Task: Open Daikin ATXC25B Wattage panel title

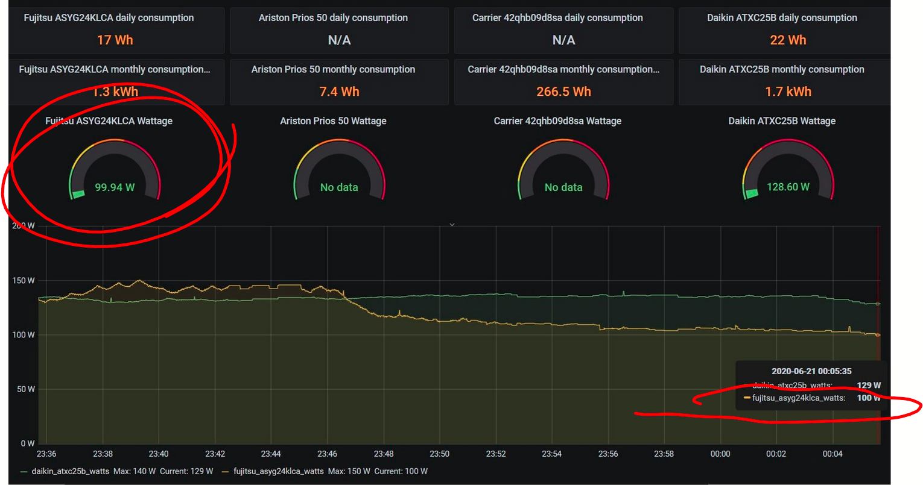Action: coord(782,121)
